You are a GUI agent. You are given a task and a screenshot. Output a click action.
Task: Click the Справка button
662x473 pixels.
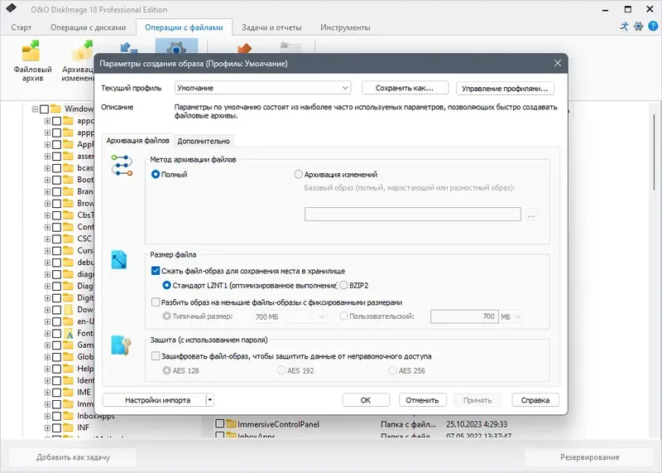(x=535, y=400)
